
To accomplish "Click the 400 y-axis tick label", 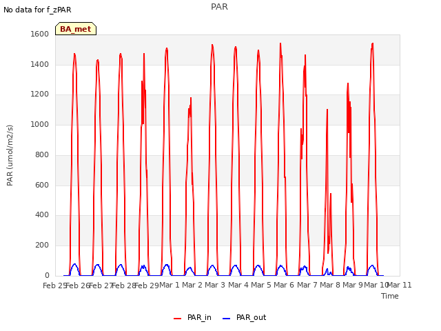I will click(x=42, y=215).
